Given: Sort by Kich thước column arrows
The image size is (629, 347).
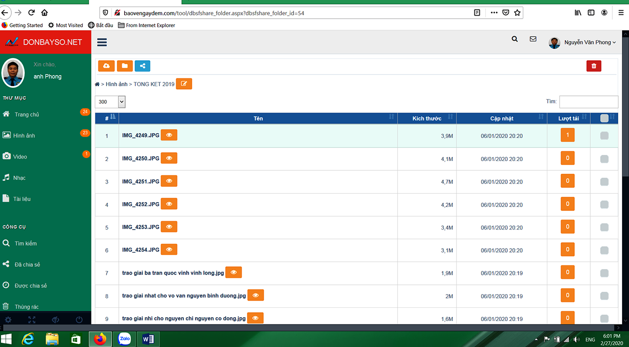Looking at the screenshot, I should pos(450,117).
